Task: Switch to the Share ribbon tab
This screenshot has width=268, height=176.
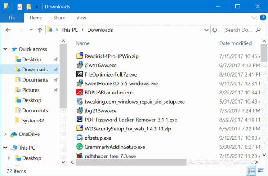Action: pos(59,18)
